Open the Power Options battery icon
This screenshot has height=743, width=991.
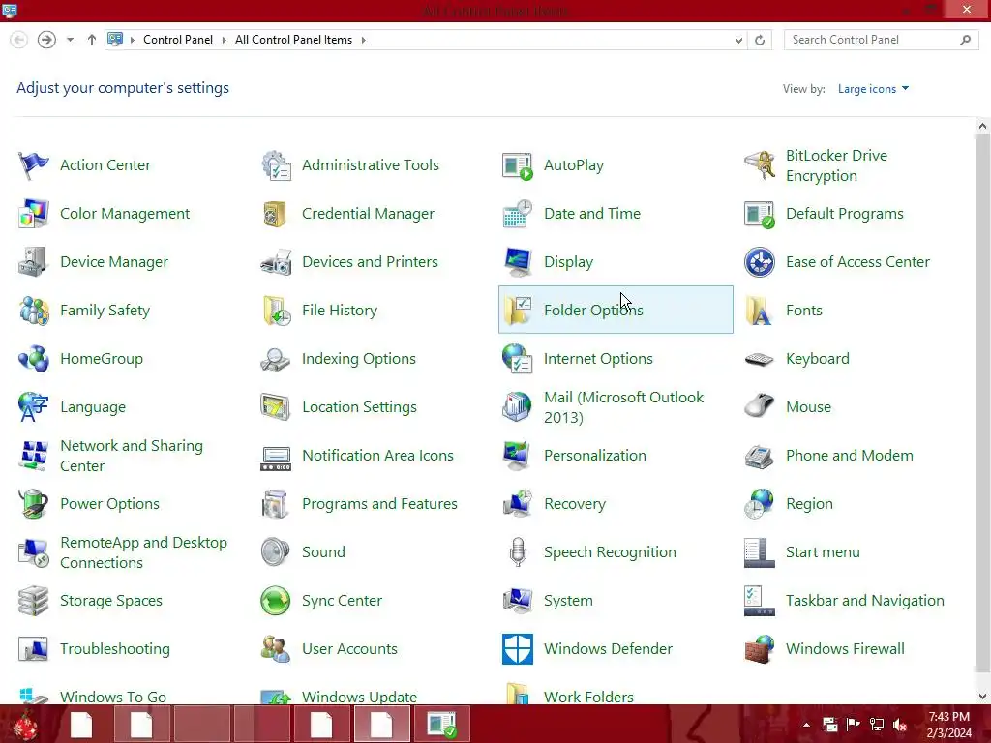pos(34,503)
